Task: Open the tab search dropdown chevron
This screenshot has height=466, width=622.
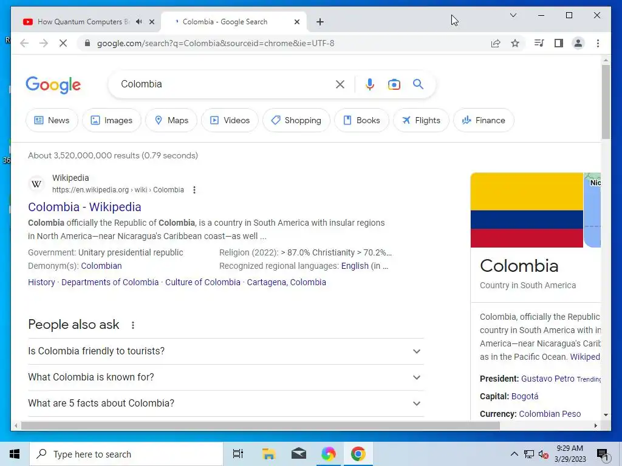Action: (x=513, y=15)
